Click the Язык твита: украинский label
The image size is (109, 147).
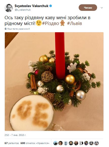(18, 29)
